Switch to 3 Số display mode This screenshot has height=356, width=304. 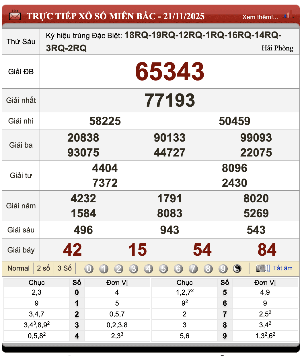tap(65, 268)
